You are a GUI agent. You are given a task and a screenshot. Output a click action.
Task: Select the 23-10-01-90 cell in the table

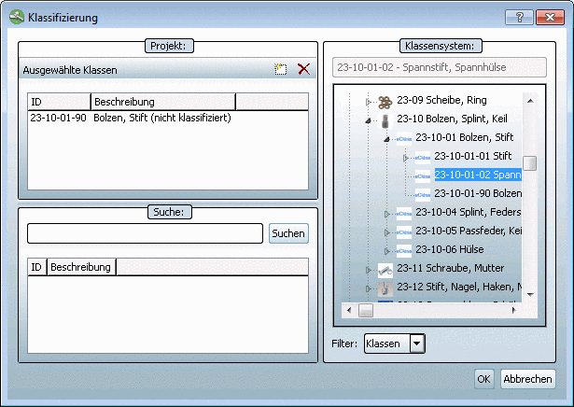coord(58,118)
